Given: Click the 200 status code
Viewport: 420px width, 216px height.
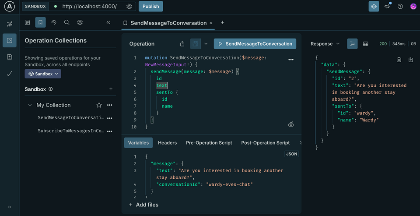Looking at the screenshot, I should coord(383,44).
